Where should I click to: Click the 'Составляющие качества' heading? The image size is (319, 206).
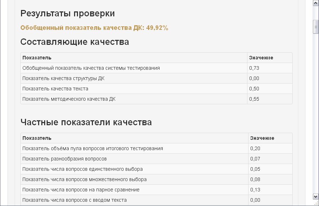[75, 42]
